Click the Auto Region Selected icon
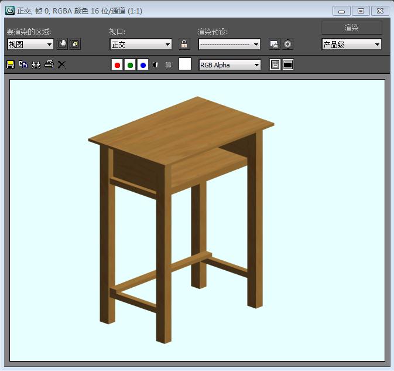The height and width of the screenshot is (371, 394). pyautogui.click(x=75, y=45)
